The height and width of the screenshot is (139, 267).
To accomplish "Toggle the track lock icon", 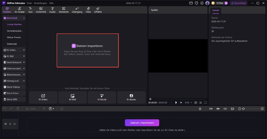I will tap(6, 124).
